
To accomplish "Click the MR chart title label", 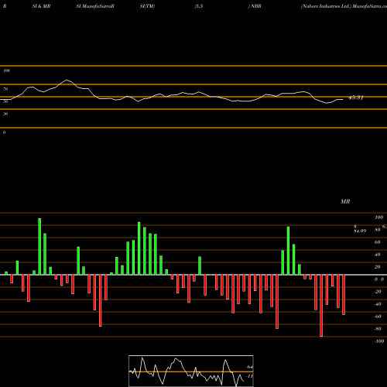I will click(x=345, y=201).
